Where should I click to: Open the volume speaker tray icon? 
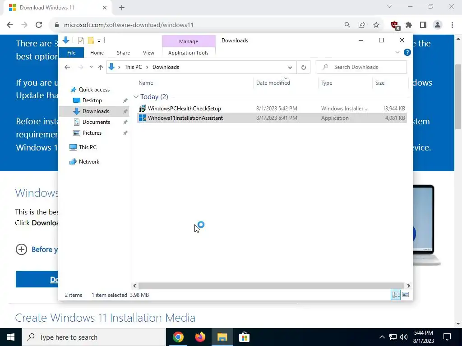point(404,337)
